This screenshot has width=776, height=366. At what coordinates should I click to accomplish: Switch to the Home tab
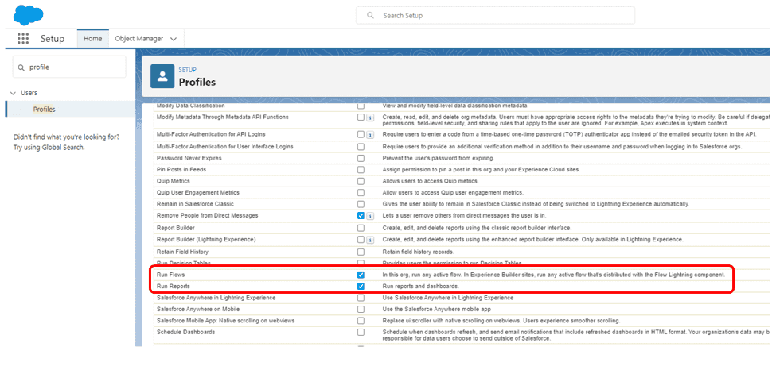point(93,39)
